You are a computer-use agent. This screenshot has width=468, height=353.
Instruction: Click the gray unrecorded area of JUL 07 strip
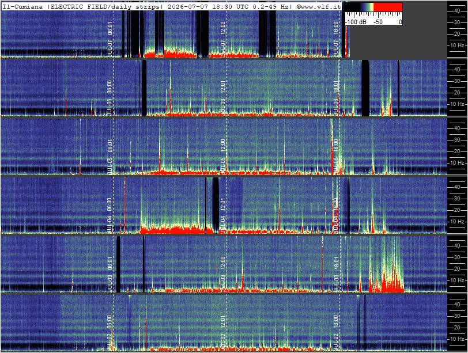pos(398,41)
